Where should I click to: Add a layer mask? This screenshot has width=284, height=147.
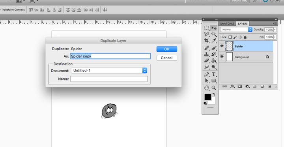point(240,86)
